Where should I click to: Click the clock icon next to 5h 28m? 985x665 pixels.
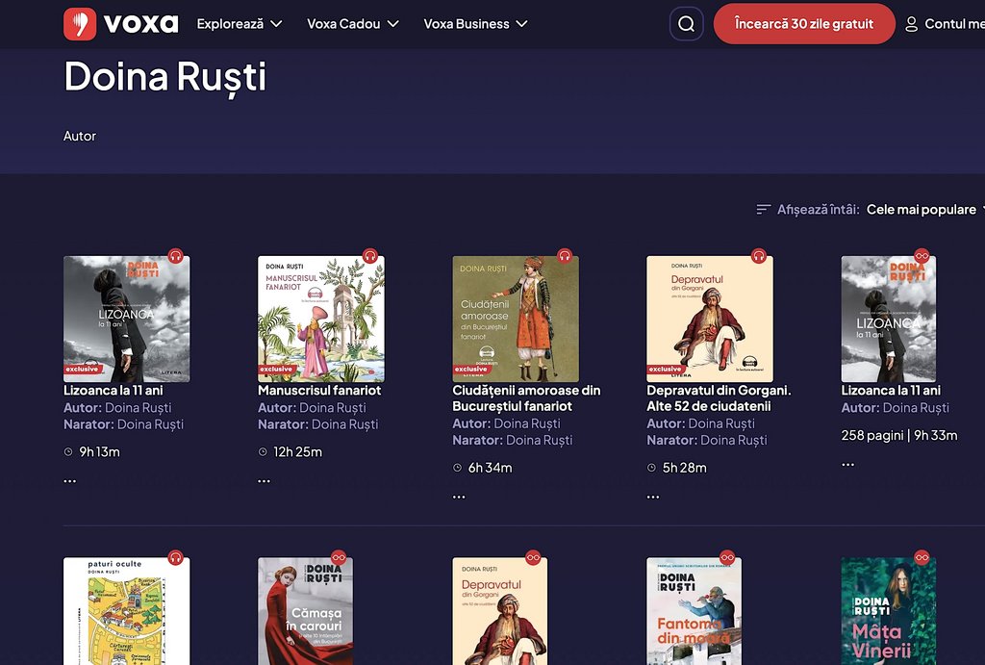(651, 468)
